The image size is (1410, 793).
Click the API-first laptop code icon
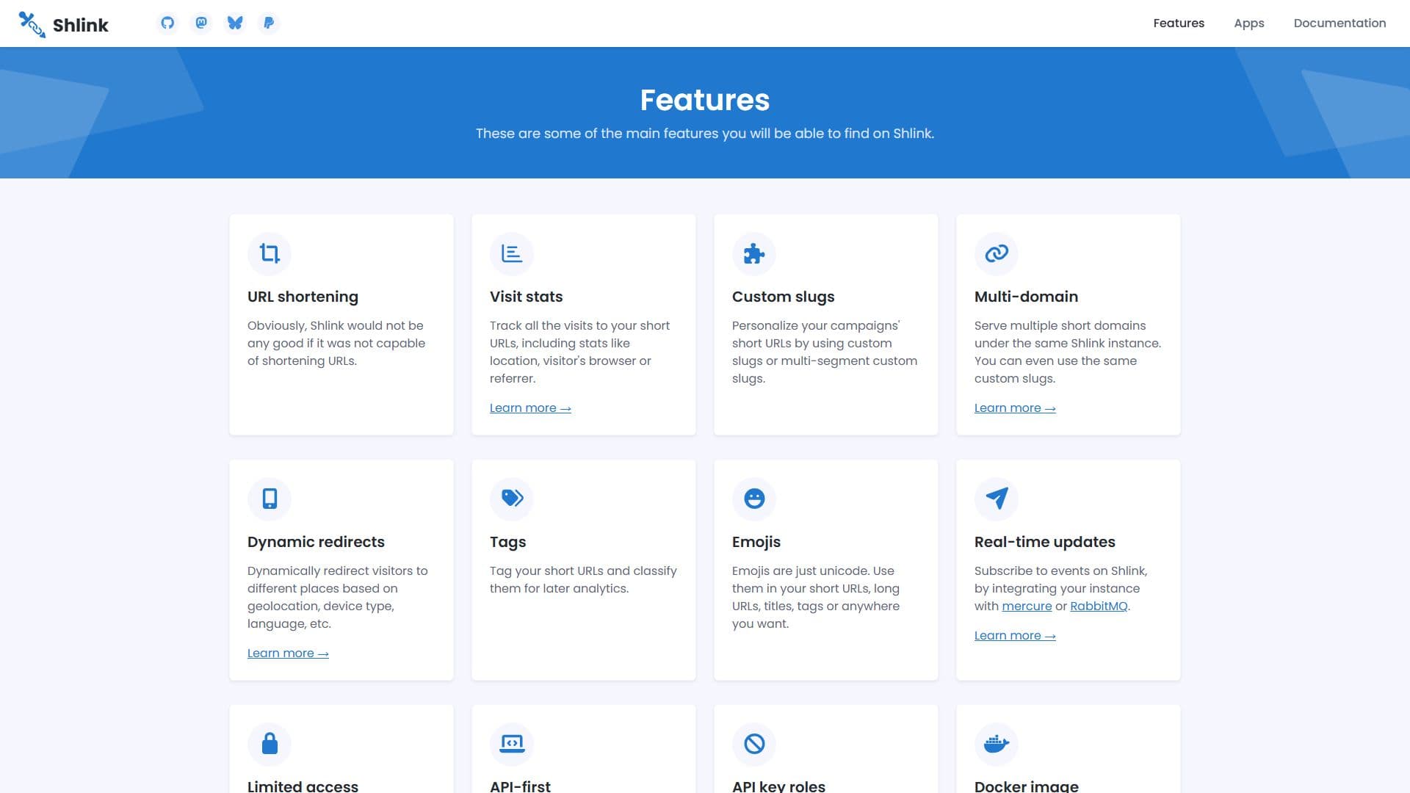(512, 744)
